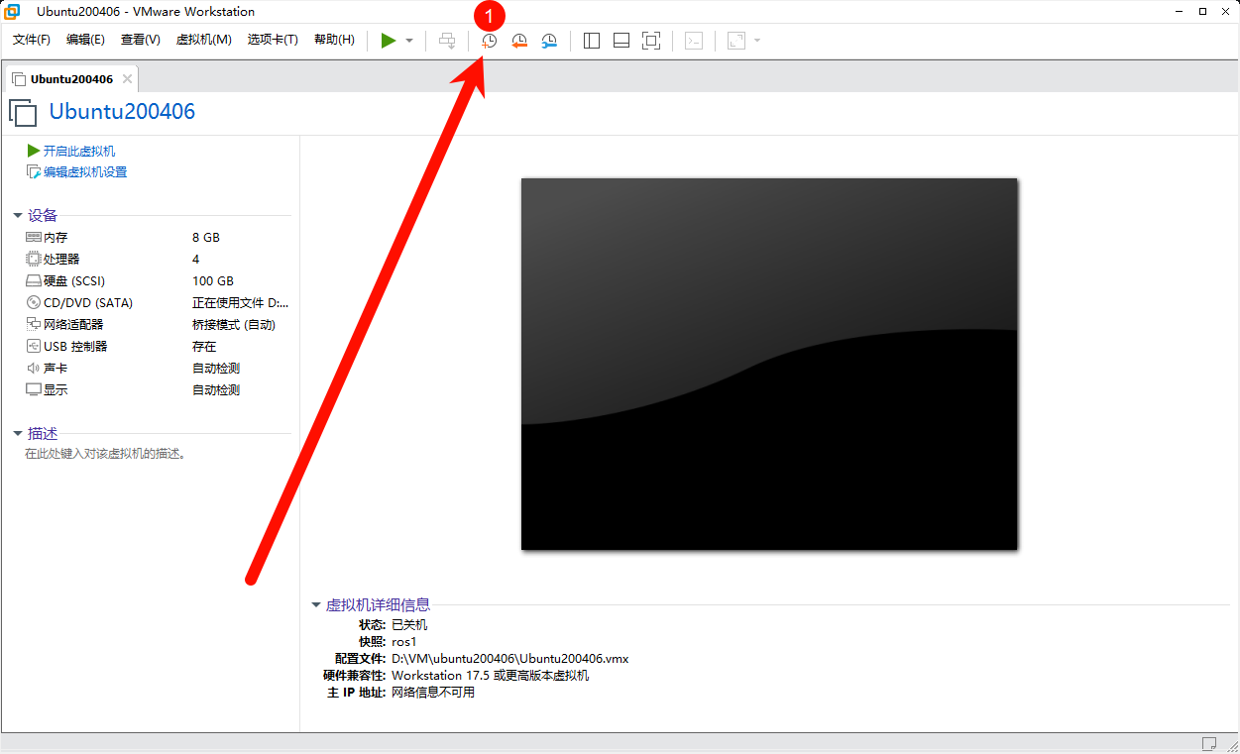Click the VMware Workstation title bar logo
Screen dimensions: 1240x754
(14, 12)
